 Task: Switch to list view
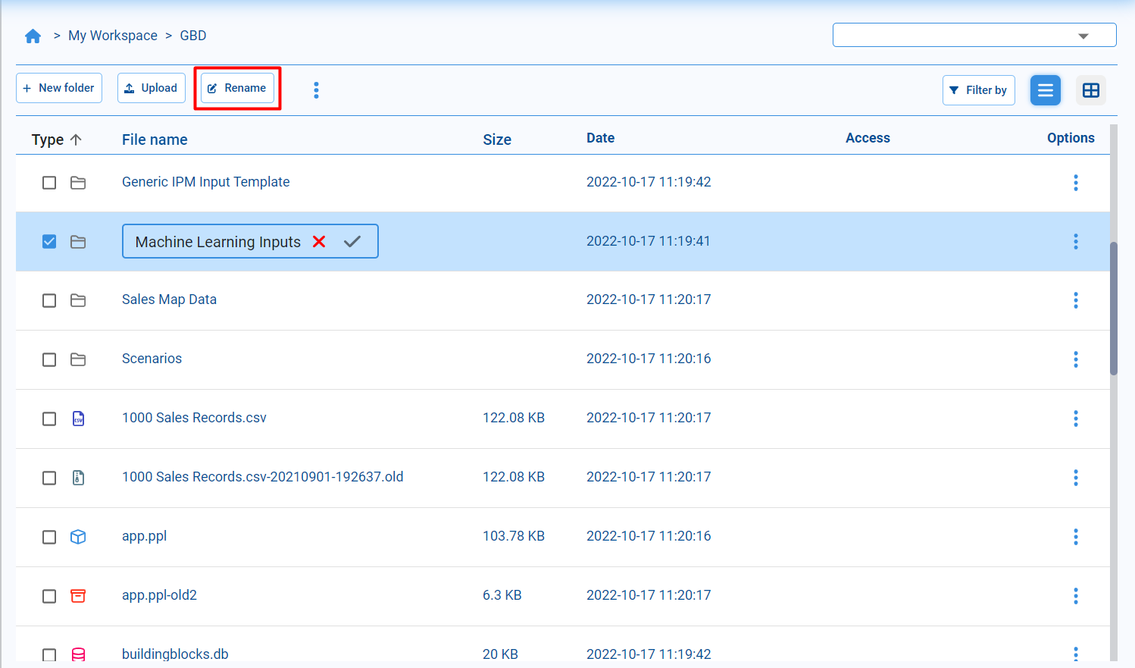pos(1046,89)
